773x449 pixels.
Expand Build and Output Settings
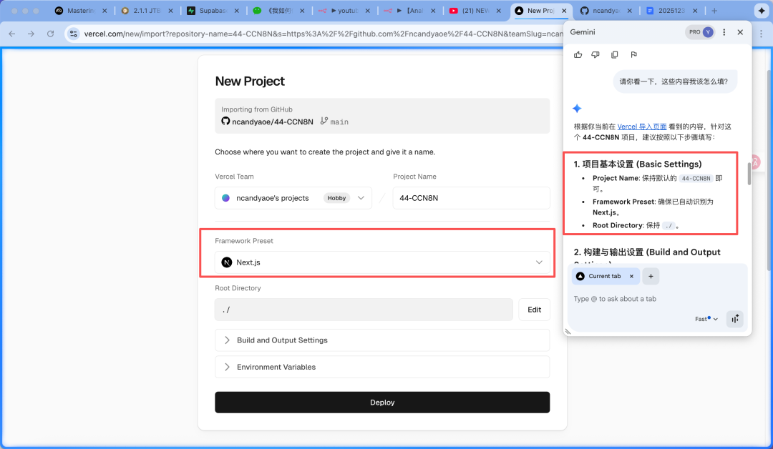(382, 340)
